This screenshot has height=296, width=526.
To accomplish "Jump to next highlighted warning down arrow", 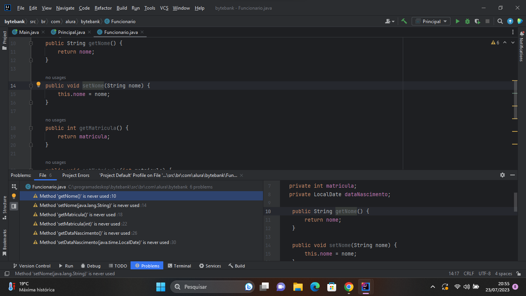I will (x=513, y=42).
